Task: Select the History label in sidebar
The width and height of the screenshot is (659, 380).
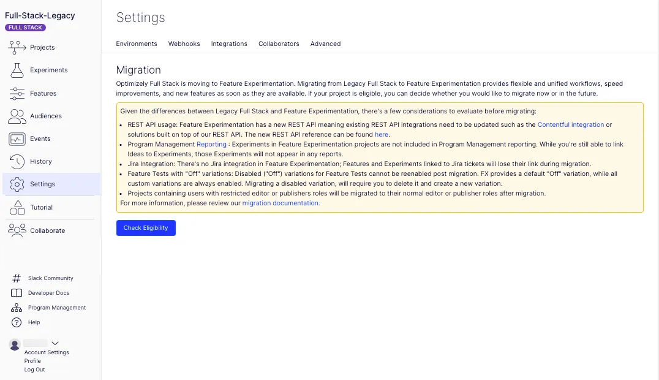Action: pyautogui.click(x=41, y=162)
